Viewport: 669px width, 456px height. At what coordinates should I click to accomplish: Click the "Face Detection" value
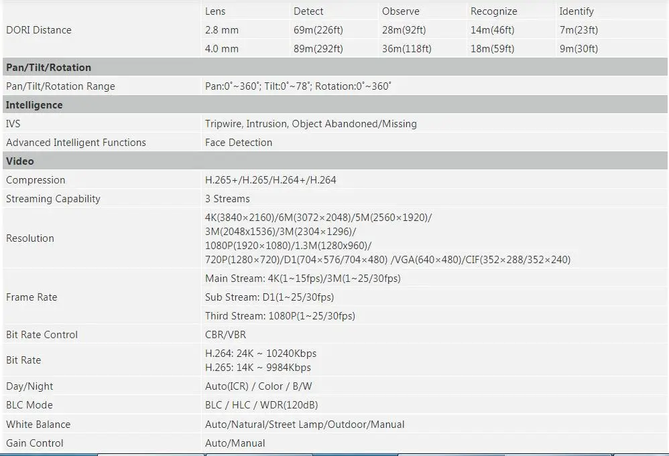point(239,143)
